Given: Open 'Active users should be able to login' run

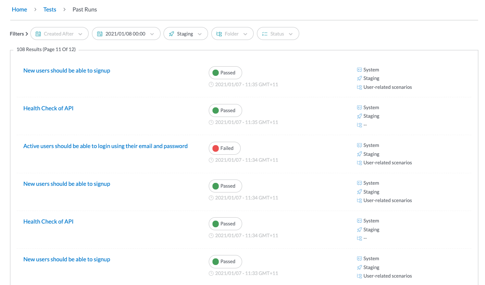Looking at the screenshot, I should [x=105, y=146].
